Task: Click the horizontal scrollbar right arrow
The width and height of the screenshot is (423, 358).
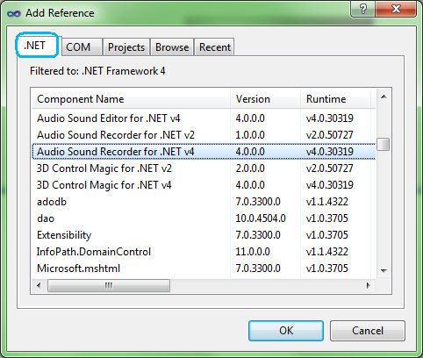Action: pyautogui.click(x=369, y=285)
